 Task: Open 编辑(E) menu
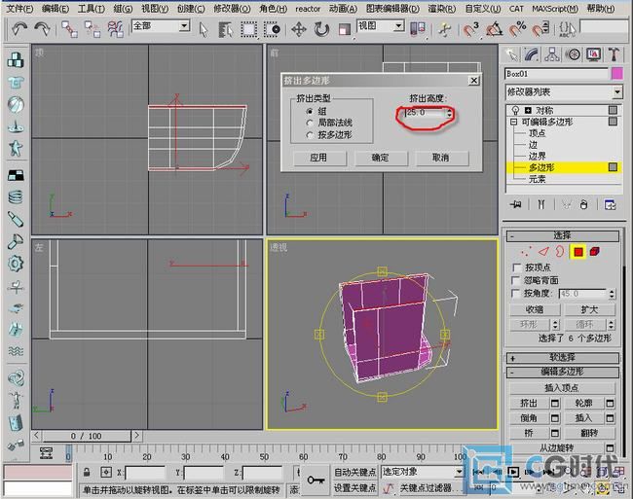[x=55, y=9]
